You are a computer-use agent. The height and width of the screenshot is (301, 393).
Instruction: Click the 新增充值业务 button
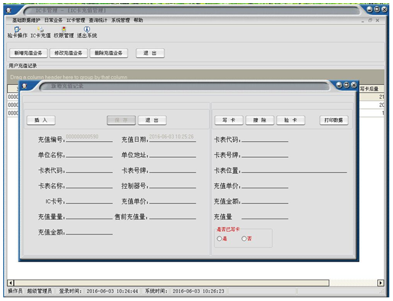click(27, 53)
